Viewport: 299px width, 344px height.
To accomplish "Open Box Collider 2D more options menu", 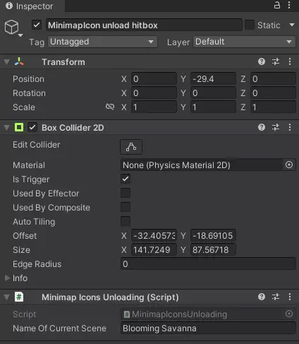I will coord(290,127).
